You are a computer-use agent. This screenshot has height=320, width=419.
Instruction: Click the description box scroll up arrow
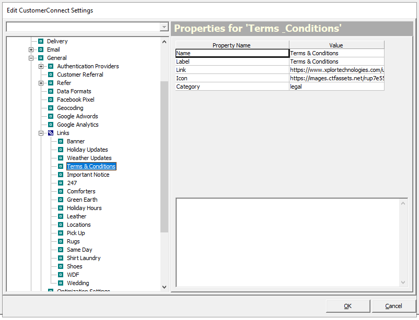point(403,203)
